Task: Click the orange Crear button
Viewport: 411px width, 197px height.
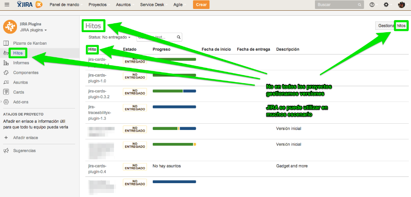Action: 201,5
